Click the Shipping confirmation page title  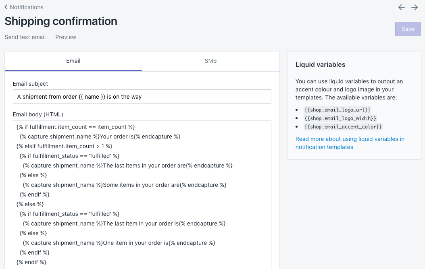click(60, 21)
